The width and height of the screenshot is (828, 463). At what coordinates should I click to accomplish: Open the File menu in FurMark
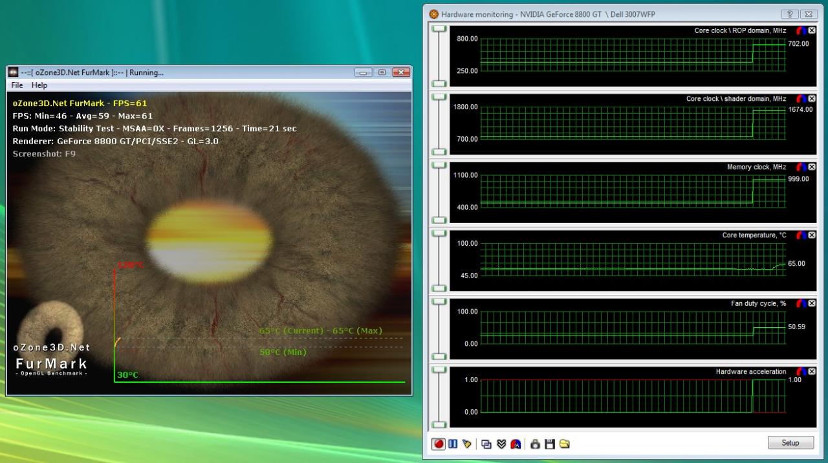click(x=17, y=85)
